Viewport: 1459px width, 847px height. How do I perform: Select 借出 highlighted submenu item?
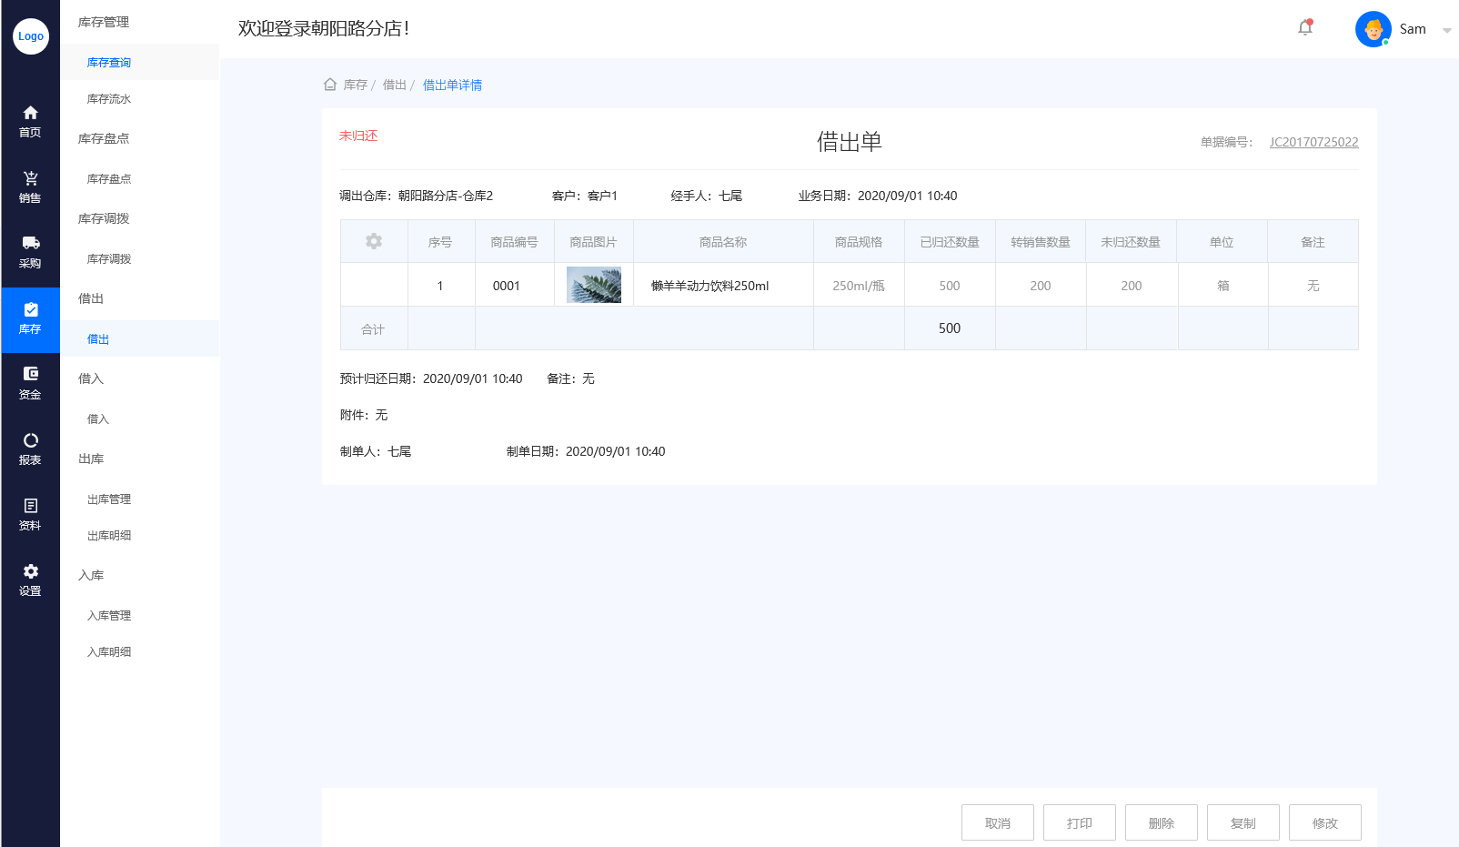(x=140, y=338)
